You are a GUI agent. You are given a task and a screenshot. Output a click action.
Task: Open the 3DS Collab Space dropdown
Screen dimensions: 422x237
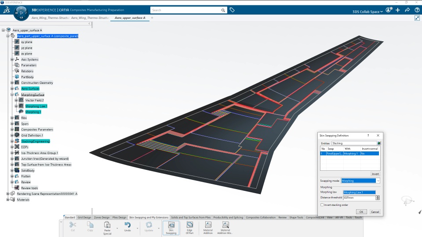pyautogui.click(x=367, y=11)
